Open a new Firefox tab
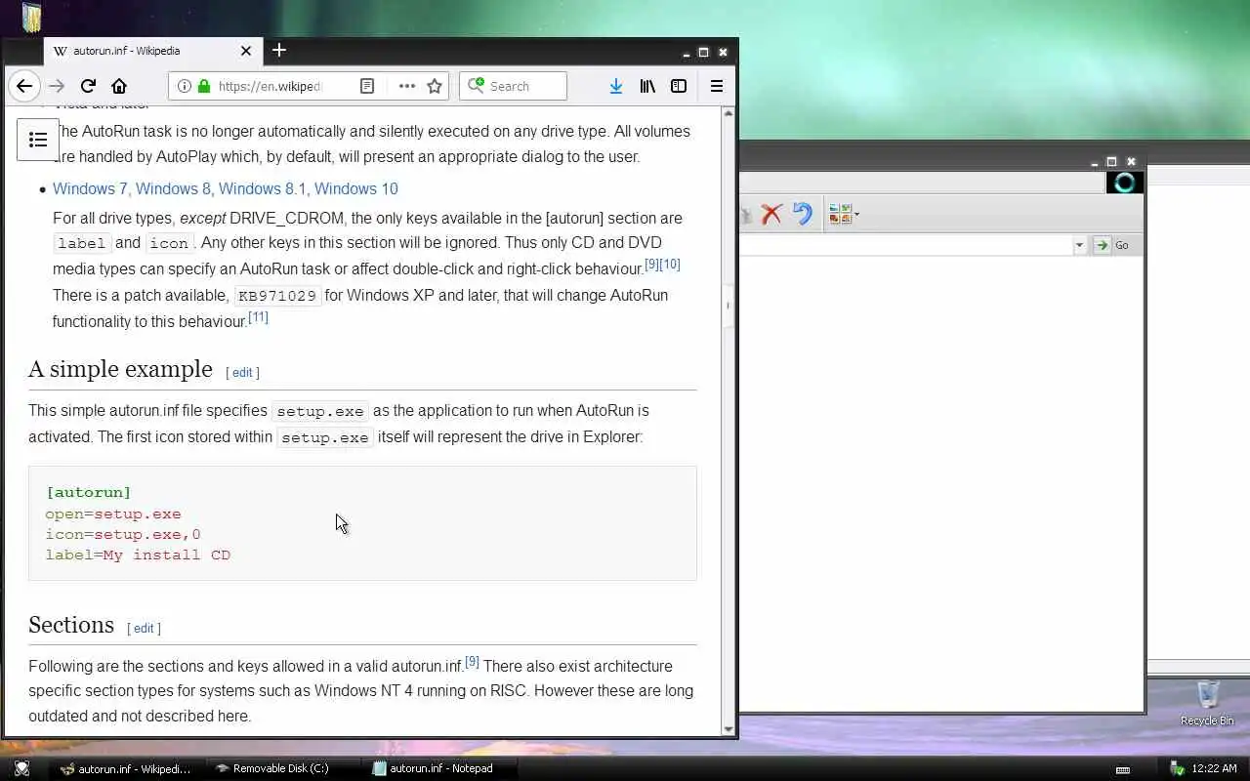Viewport: 1250px width, 781px height. [279, 50]
